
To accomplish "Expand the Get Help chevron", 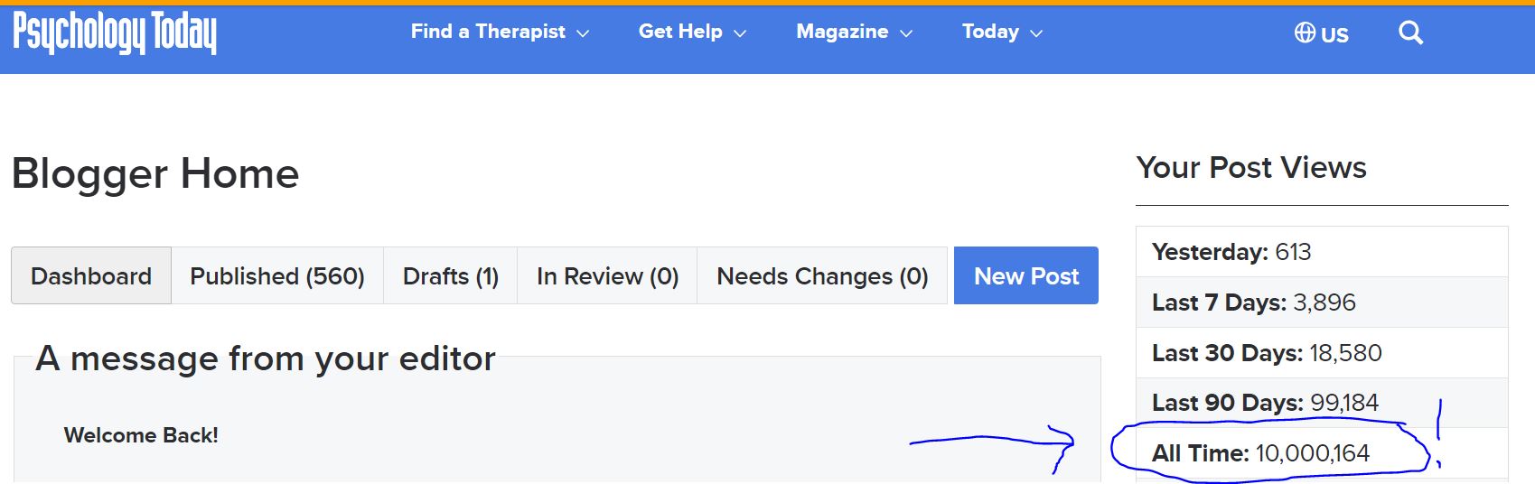I will 740,33.
